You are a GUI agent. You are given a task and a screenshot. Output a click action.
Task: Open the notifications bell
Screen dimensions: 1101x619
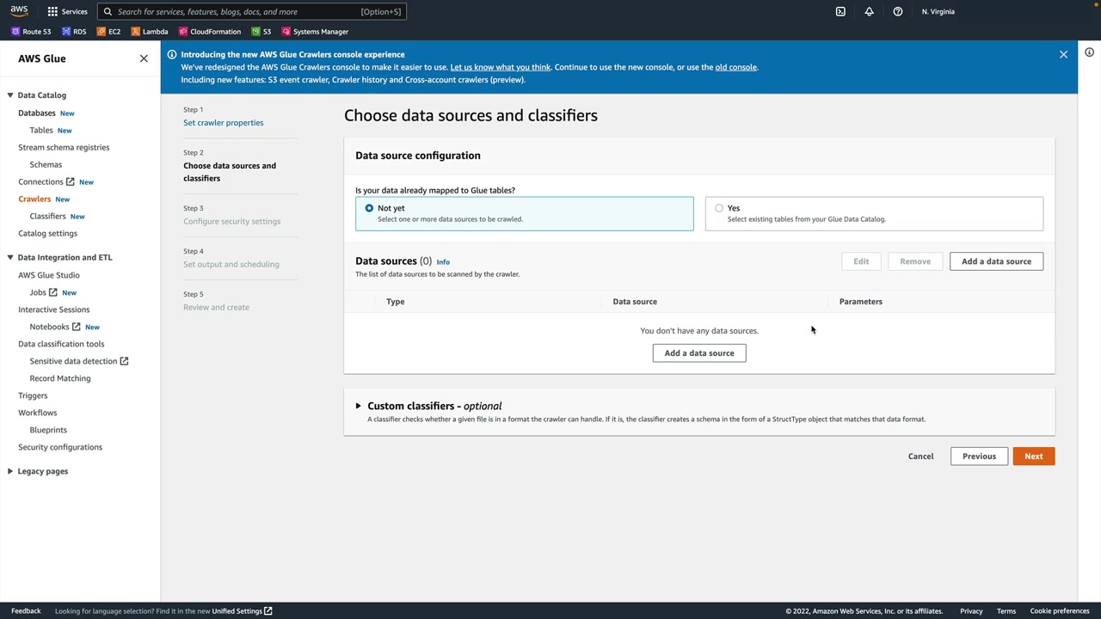869,11
